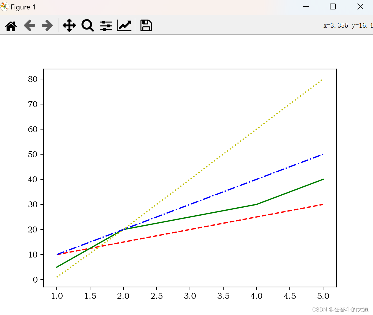Click the y-axis label 70

[x=33, y=104]
